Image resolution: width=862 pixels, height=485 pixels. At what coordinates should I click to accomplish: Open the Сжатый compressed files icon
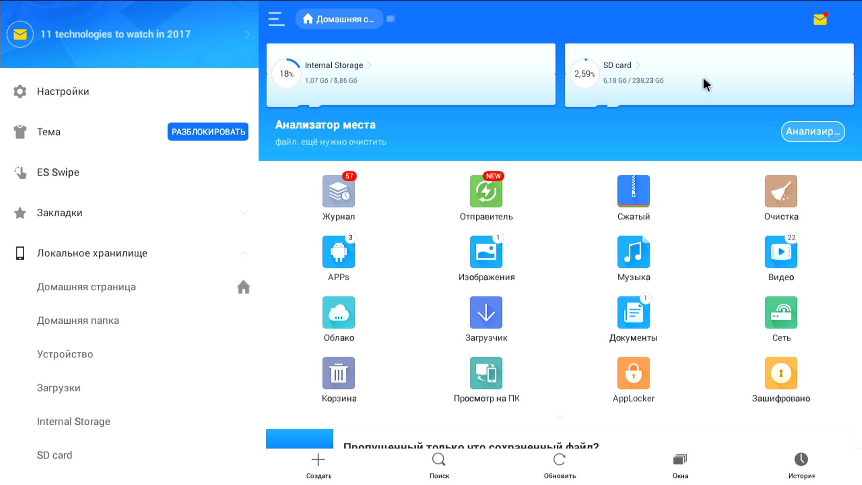(x=633, y=192)
